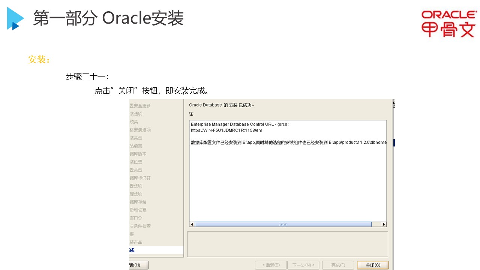Select the 产品语言 step in sidebar
The width and height of the screenshot is (480, 270).
(x=136, y=146)
